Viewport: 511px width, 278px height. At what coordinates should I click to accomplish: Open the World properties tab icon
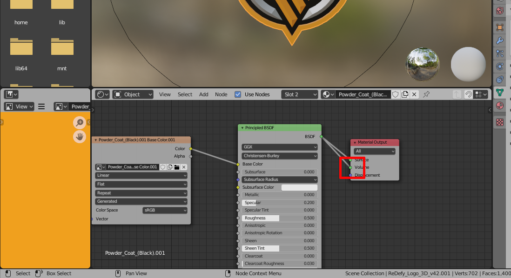tap(499, 10)
